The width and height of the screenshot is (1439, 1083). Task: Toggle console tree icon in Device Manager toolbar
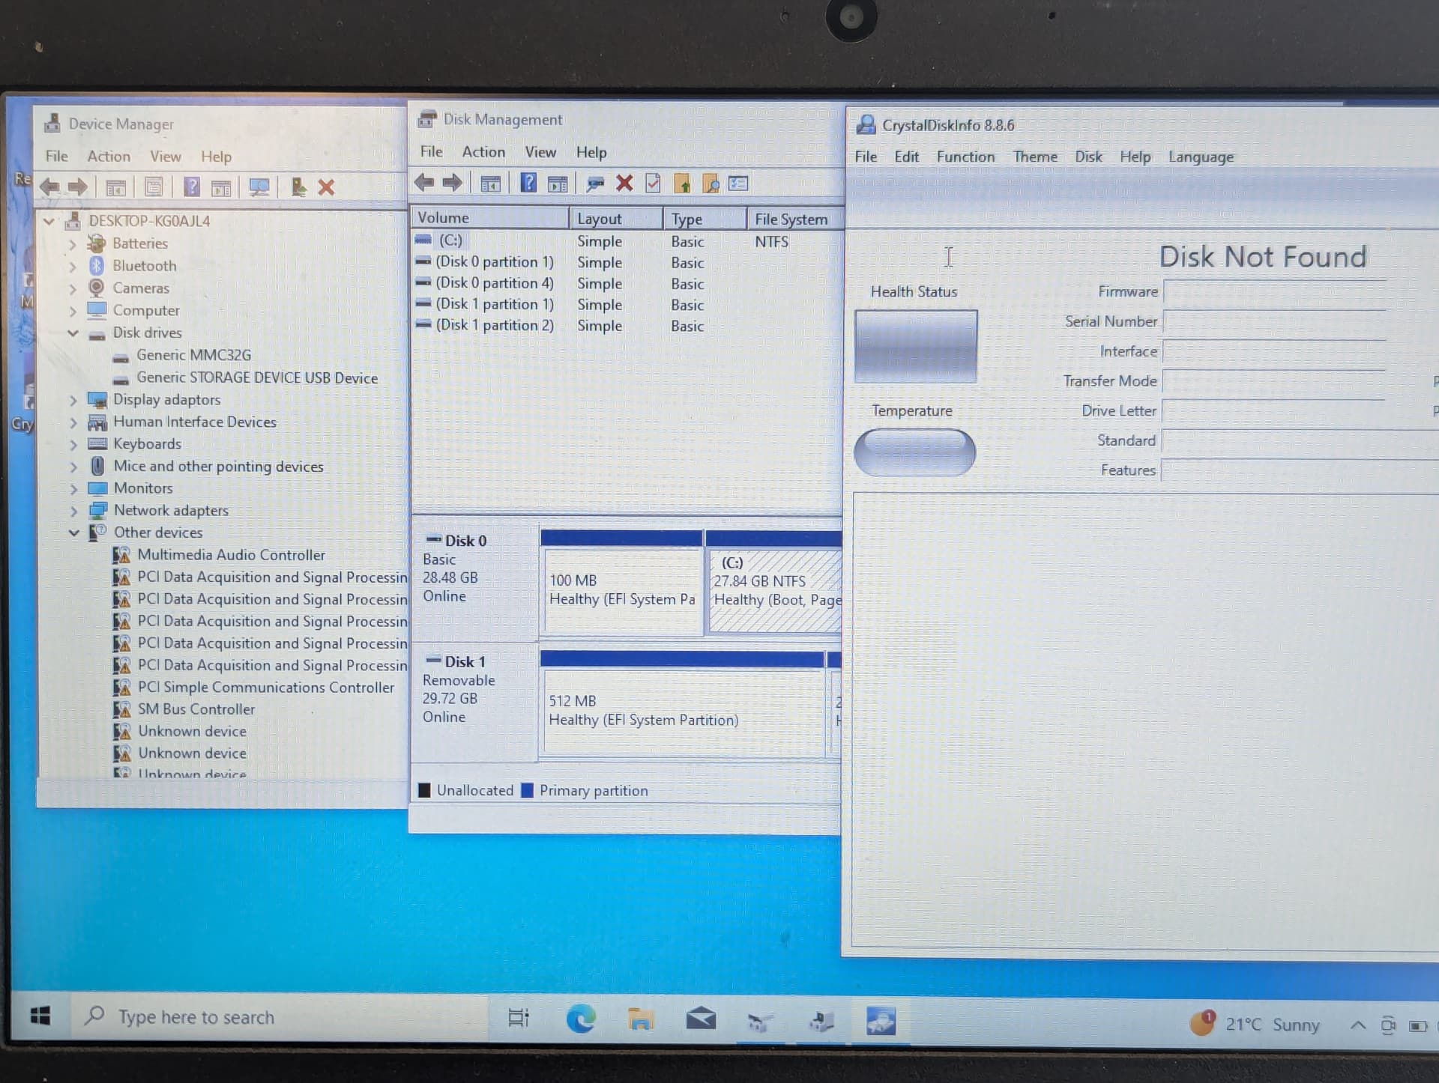point(115,187)
